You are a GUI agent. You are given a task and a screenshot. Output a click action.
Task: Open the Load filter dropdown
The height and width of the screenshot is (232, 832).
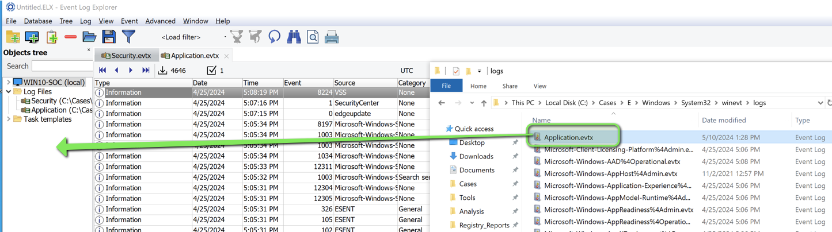225,37
